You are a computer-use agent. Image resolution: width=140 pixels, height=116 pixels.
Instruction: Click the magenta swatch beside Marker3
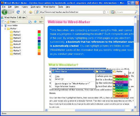(x=39, y=38)
